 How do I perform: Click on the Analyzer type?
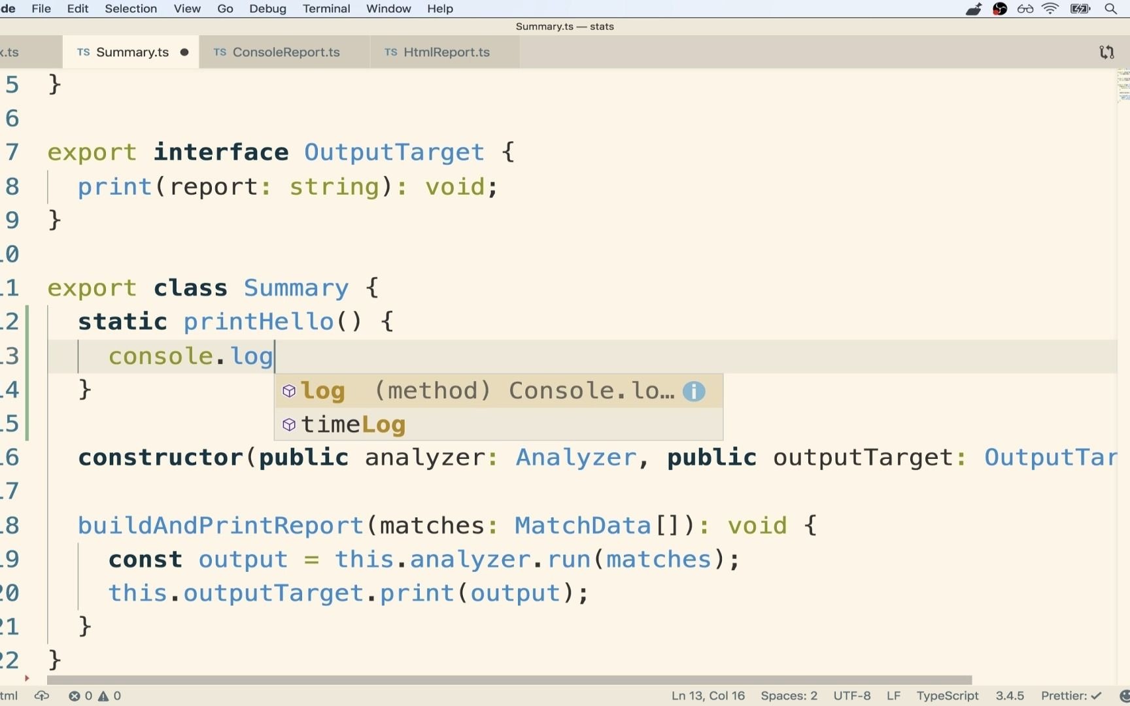[x=576, y=458]
